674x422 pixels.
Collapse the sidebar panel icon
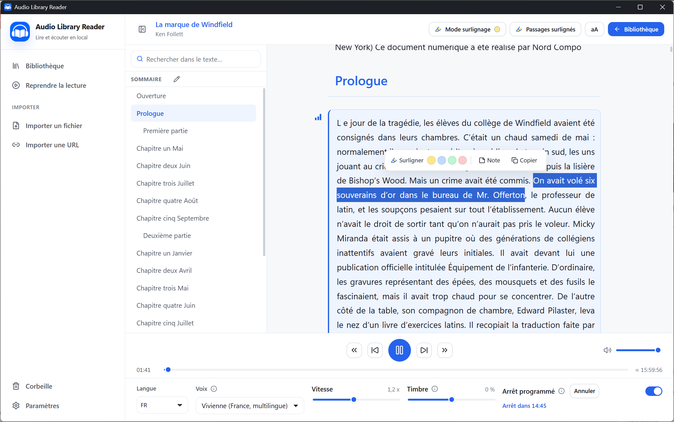coord(142,29)
